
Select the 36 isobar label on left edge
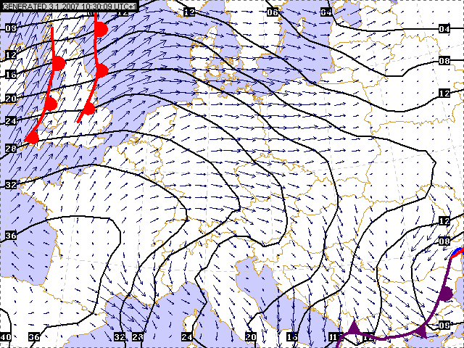pyautogui.click(x=10, y=236)
